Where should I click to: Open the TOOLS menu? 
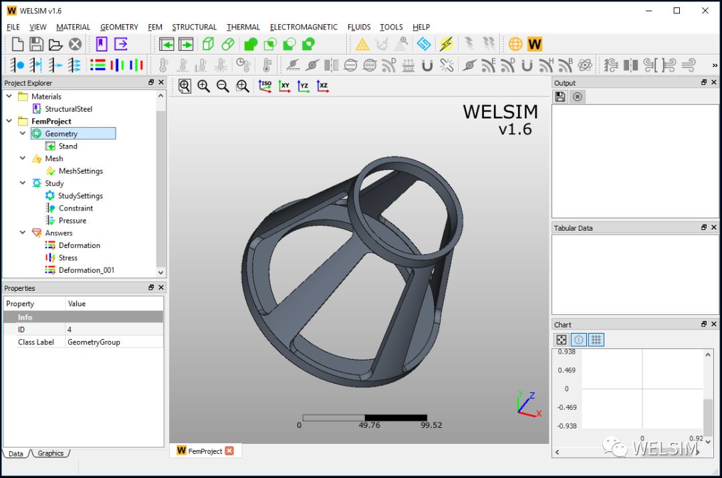[x=391, y=27]
